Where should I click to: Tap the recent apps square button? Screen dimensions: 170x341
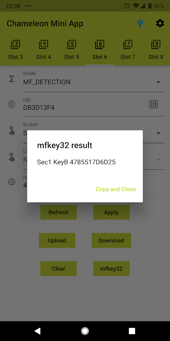(x=132, y=331)
